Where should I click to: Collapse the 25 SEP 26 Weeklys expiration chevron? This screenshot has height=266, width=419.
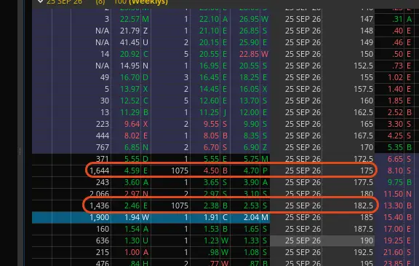click(40, 1)
